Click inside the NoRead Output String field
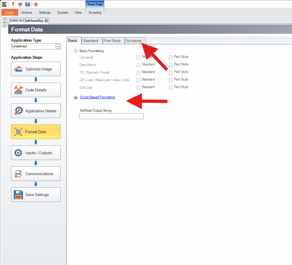Viewport: 292px width, 265px height. click(111, 116)
